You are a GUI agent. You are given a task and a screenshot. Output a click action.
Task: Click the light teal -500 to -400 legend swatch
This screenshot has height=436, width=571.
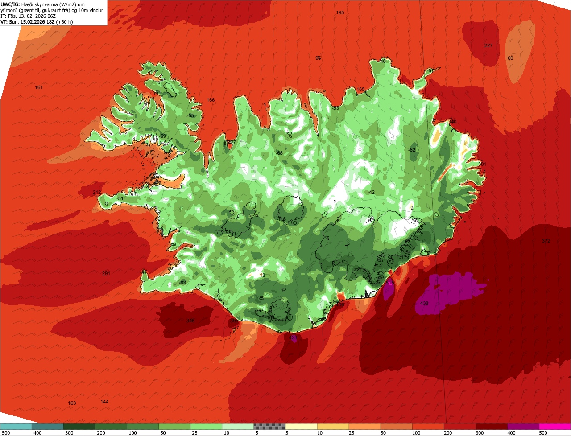coord(16,426)
